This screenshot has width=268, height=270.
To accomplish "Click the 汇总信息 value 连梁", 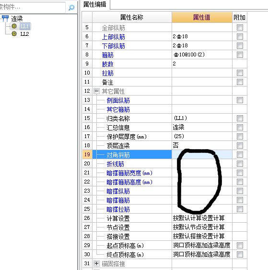I will tap(202, 128).
